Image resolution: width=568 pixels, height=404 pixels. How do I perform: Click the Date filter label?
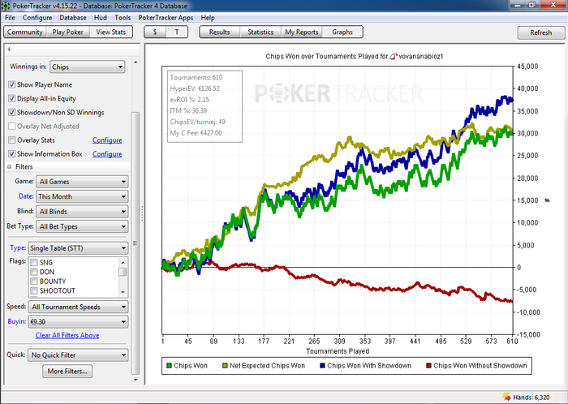pyautogui.click(x=26, y=196)
